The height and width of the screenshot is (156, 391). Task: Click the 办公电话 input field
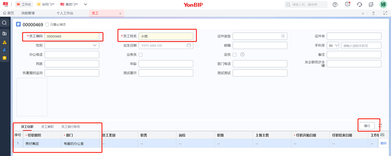(72, 55)
